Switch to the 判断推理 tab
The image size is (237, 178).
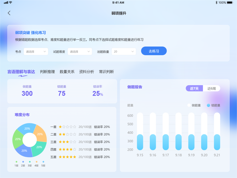pos(47,72)
